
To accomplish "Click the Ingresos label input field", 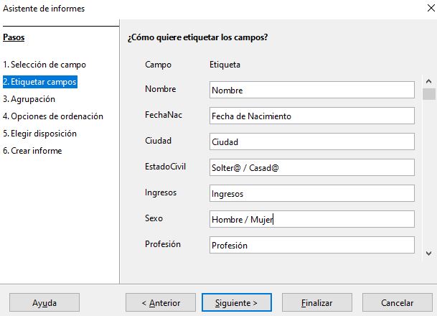I will [312, 193].
